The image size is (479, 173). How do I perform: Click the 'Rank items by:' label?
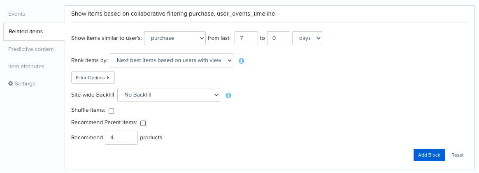coord(90,60)
